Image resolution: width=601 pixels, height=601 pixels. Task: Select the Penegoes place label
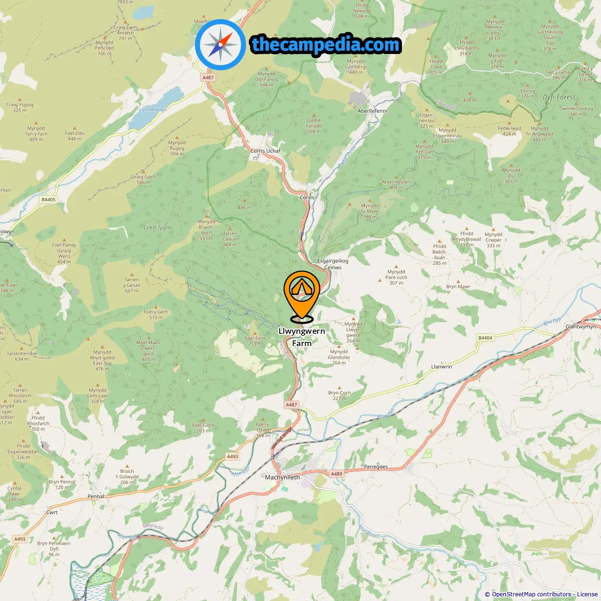[376, 467]
